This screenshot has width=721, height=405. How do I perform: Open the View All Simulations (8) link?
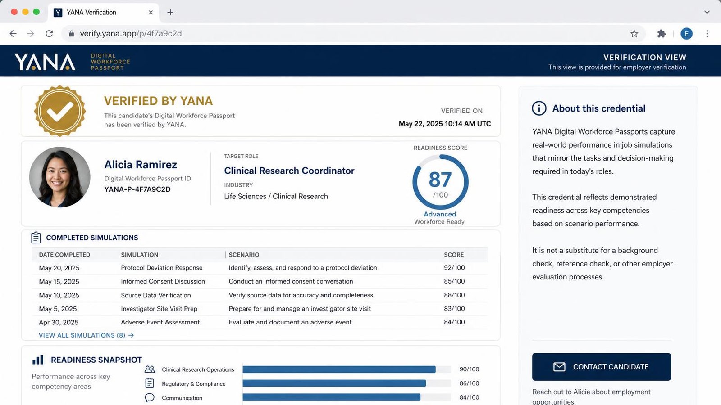tap(86, 335)
